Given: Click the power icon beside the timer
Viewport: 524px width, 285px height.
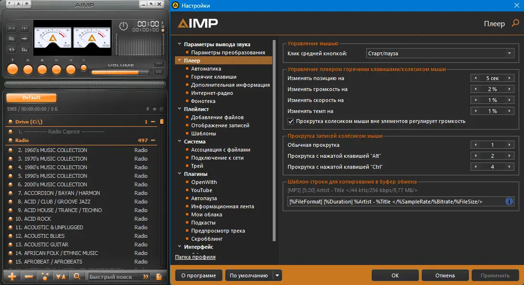Looking at the screenshot, I should [123, 27].
